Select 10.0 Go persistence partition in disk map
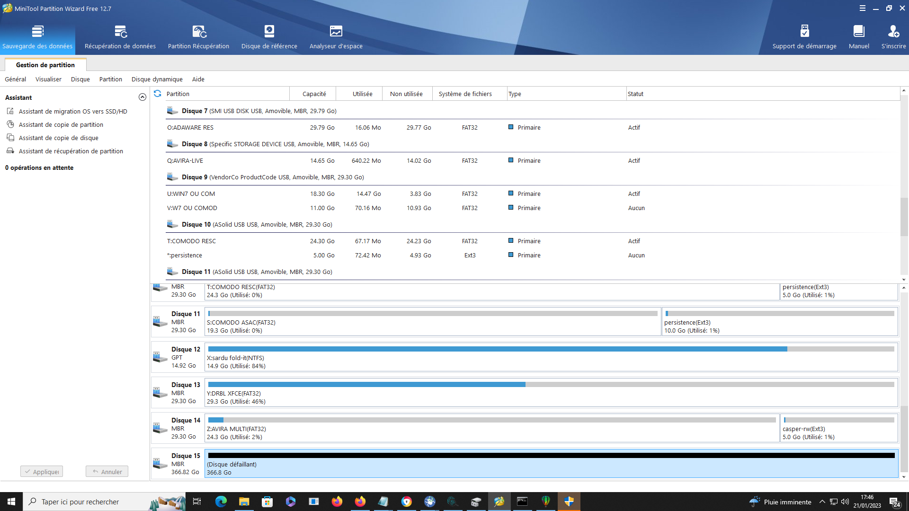This screenshot has width=909, height=511. (x=780, y=322)
